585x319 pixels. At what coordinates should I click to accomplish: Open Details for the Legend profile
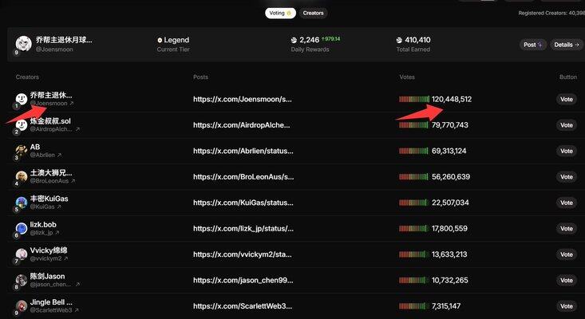click(567, 45)
